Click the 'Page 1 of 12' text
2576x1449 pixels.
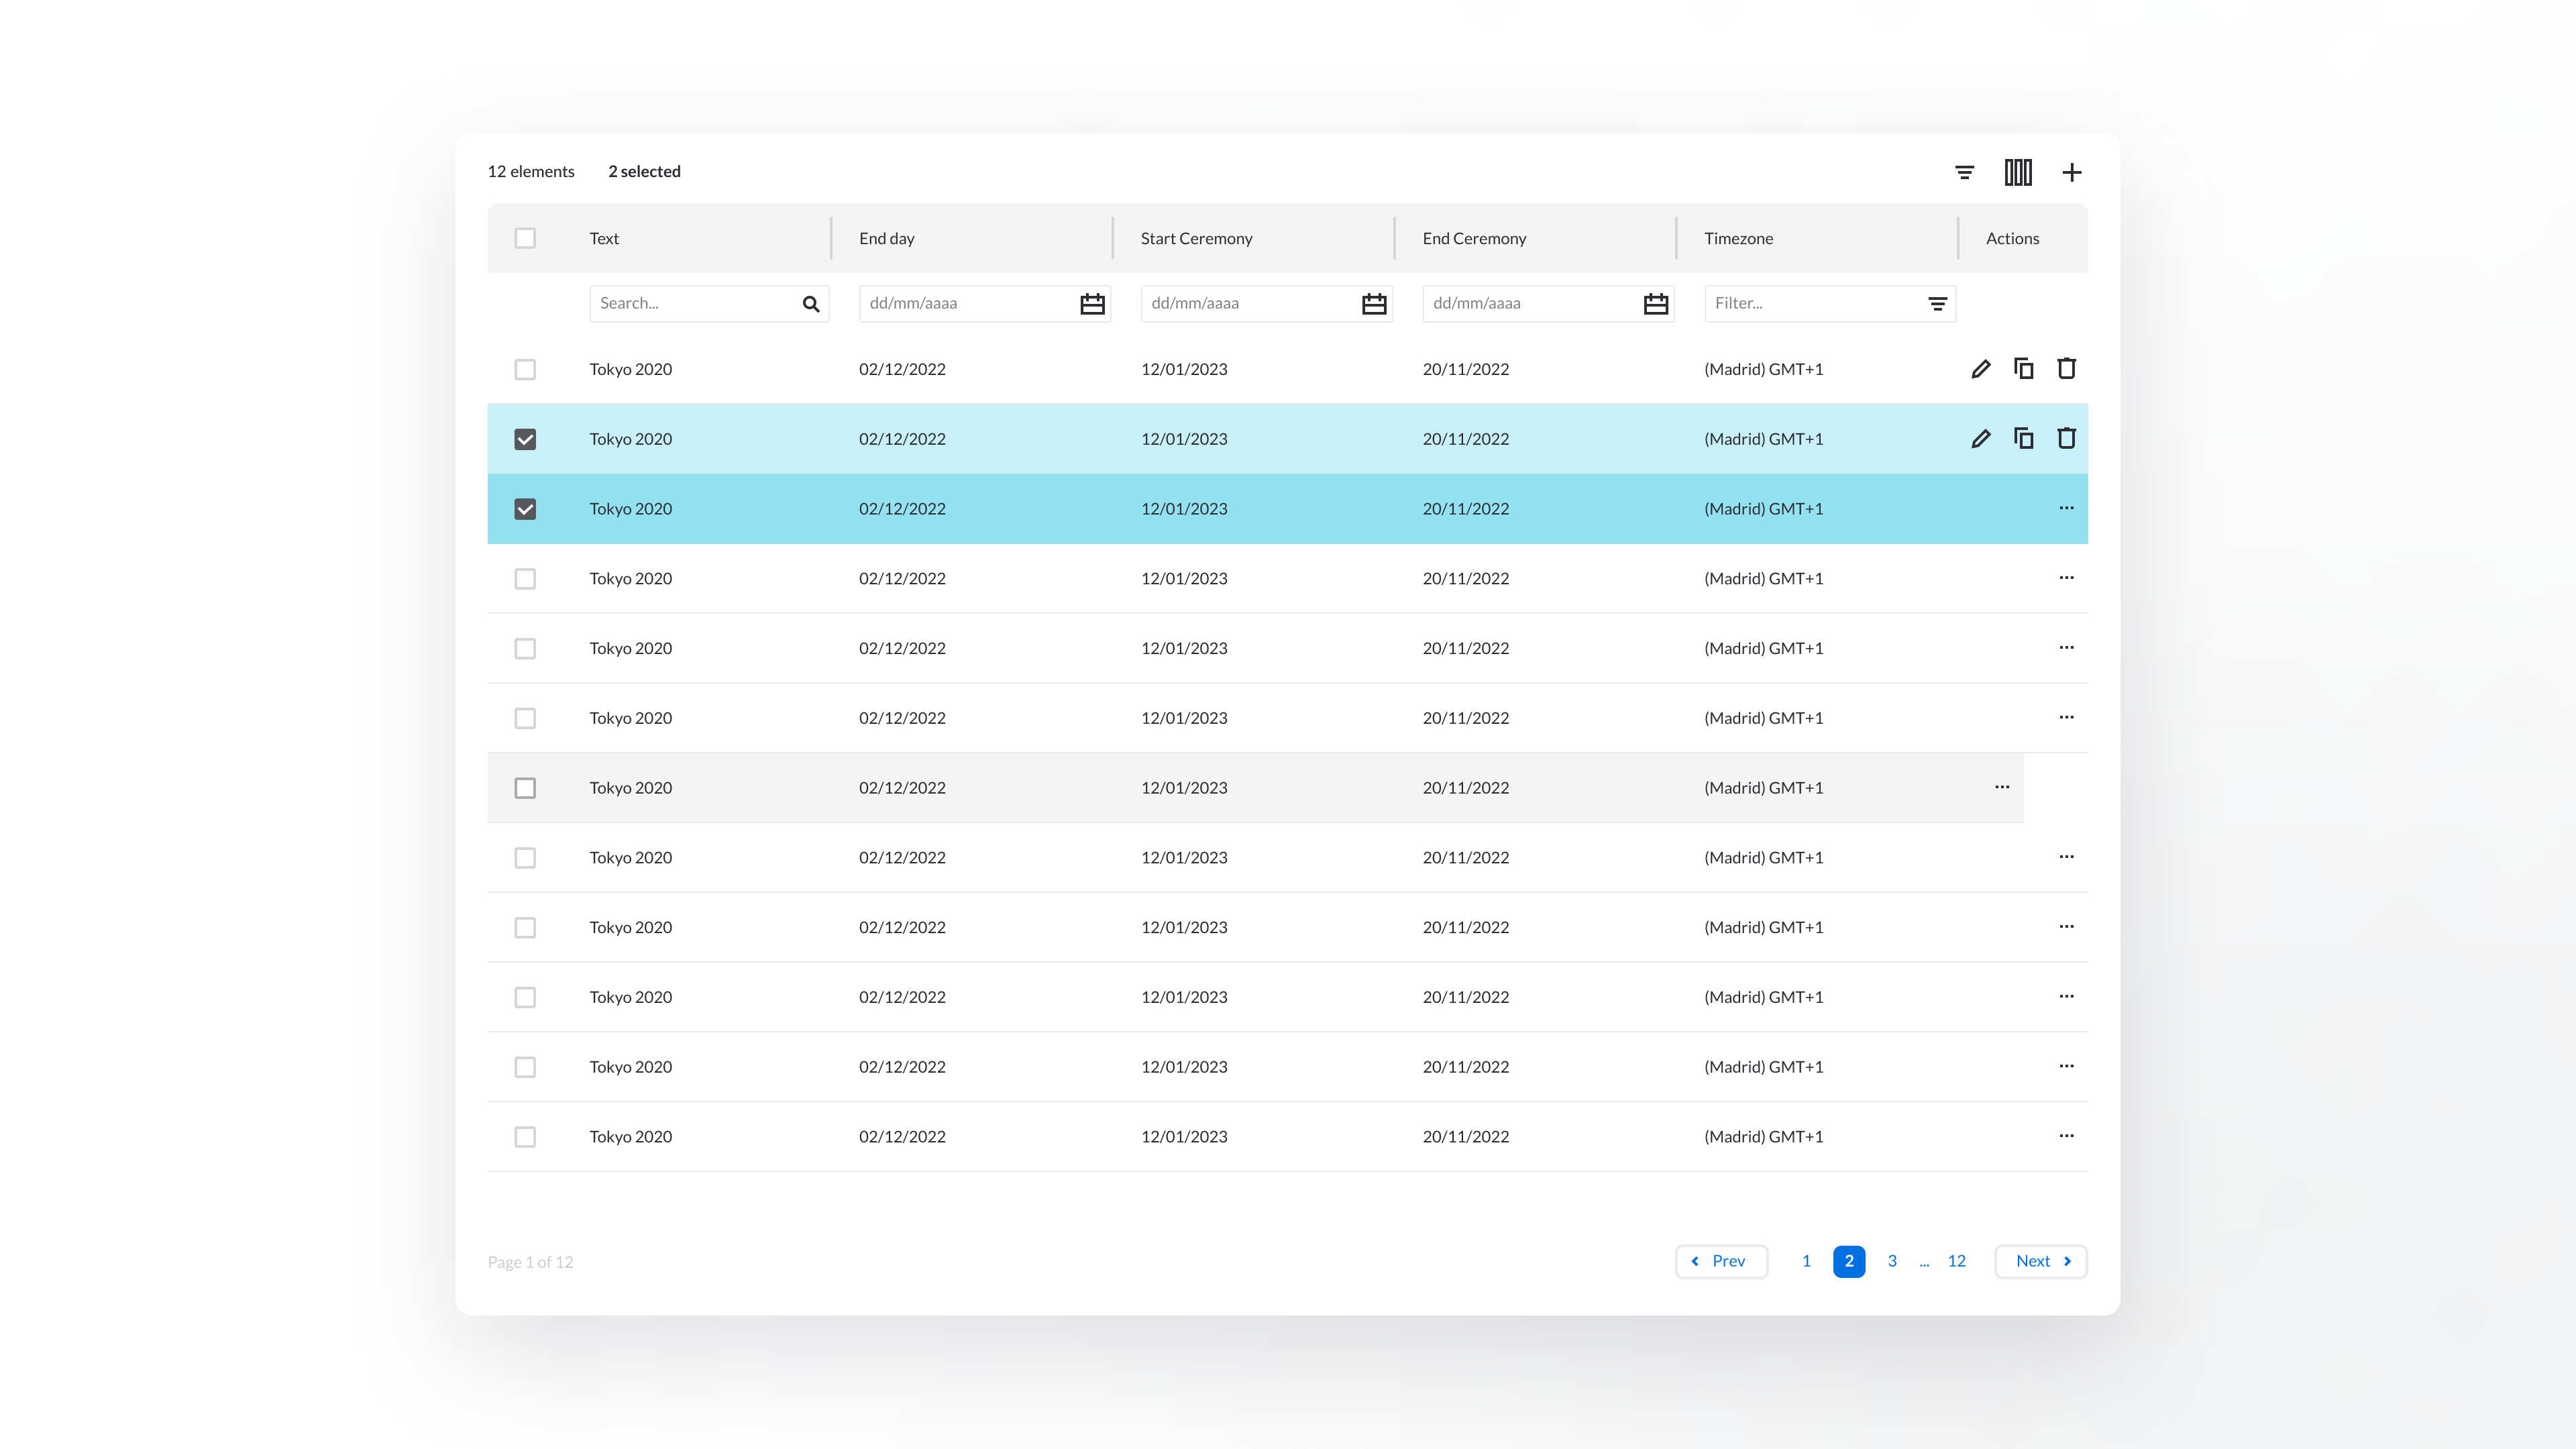click(x=530, y=1262)
